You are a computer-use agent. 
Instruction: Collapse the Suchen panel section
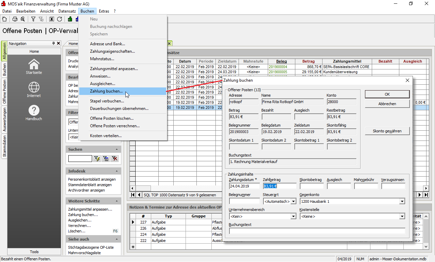click(x=117, y=149)
